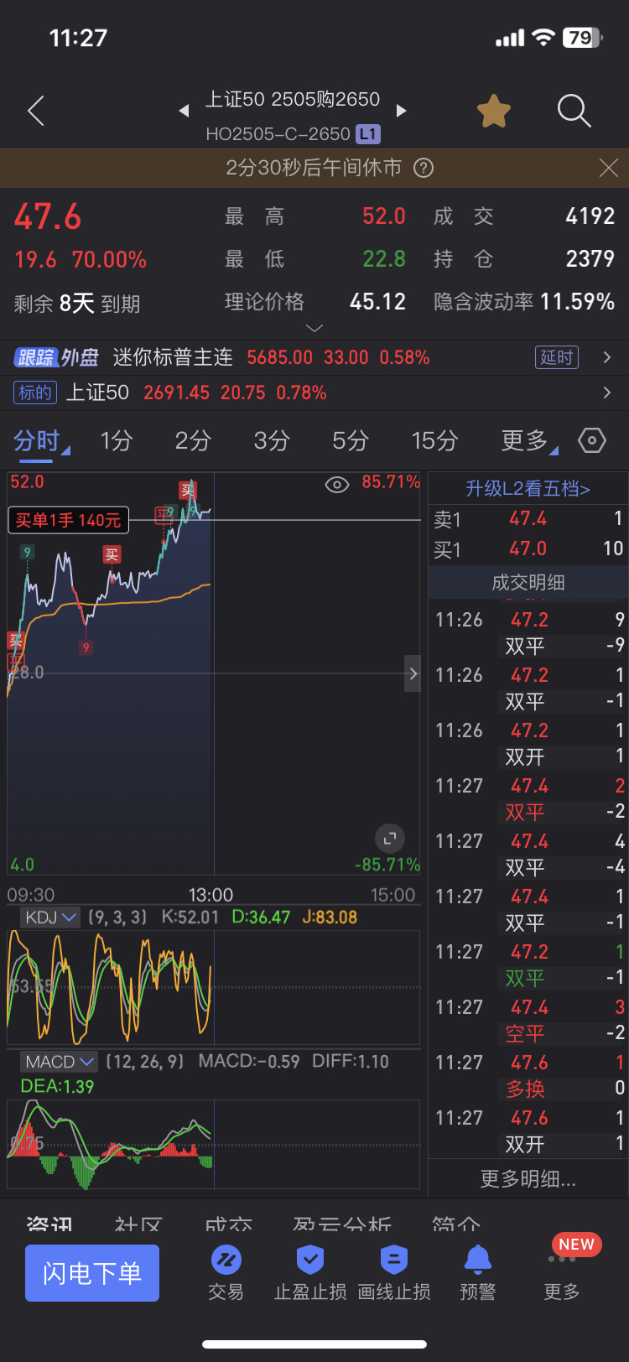Open the KDJ indicator dropdown

(x=50, y=918)
